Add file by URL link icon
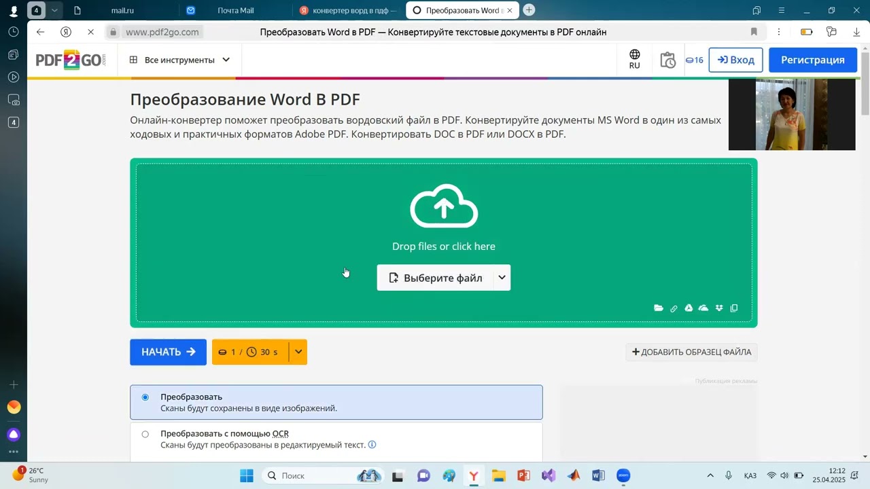 pos(674,308)
